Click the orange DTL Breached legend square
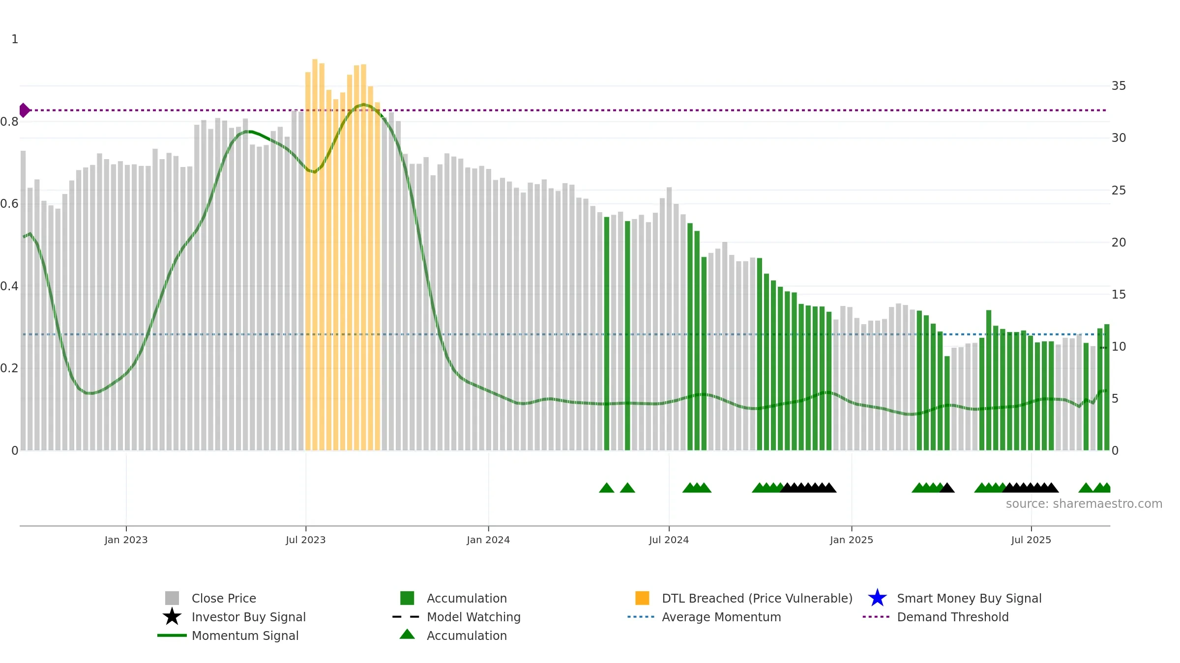Viewport: 1180px width, 663px height. point(642,598)
